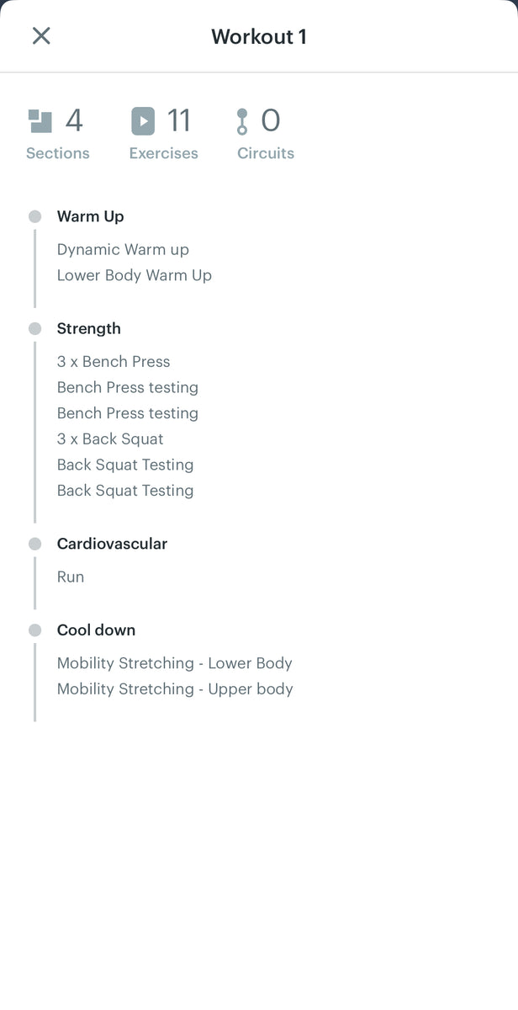This screenshot has width=518, height=1010.
Task: Open Mobility Stretching - Lower Body
Action: [175, 663]
